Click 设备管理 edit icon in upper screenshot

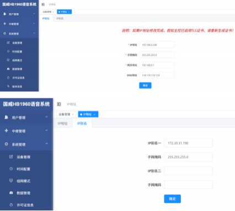(x=8, y=43)
